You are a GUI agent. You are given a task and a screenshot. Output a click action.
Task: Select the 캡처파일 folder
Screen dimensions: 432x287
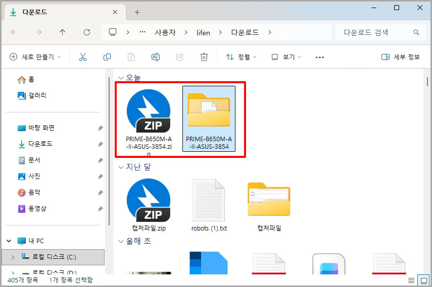tap(269, 206)
